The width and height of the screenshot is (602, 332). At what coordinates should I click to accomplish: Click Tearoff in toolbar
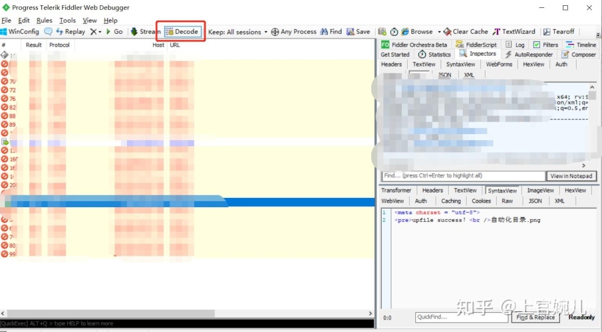pyautogui.click(x=559, y=31)
